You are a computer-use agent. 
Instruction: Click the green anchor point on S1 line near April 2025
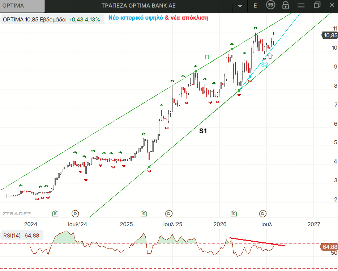click(x=149, y=167)
